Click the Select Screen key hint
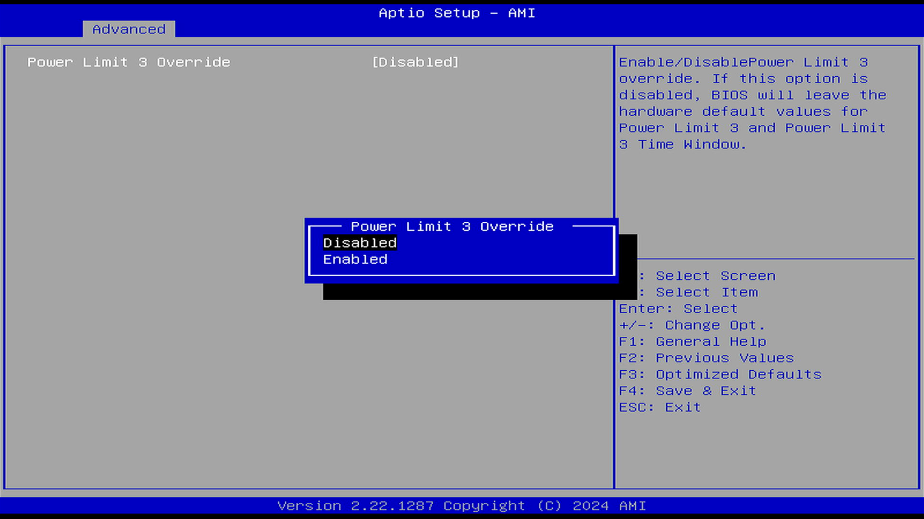Image resolution: width=924 pixels, height=519 pixels. [x=715, y=276]
